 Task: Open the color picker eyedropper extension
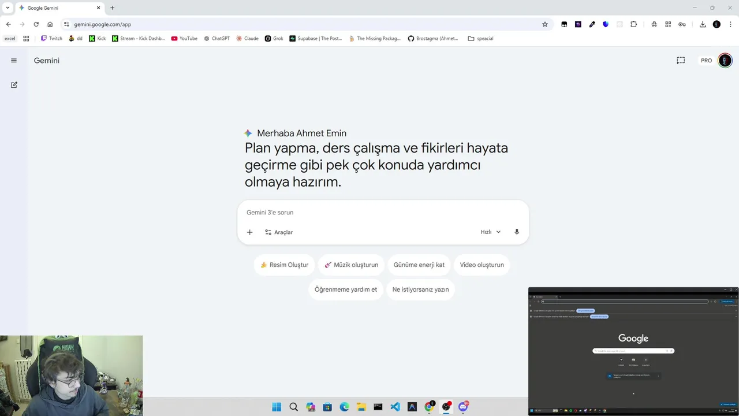click(592, 24)
